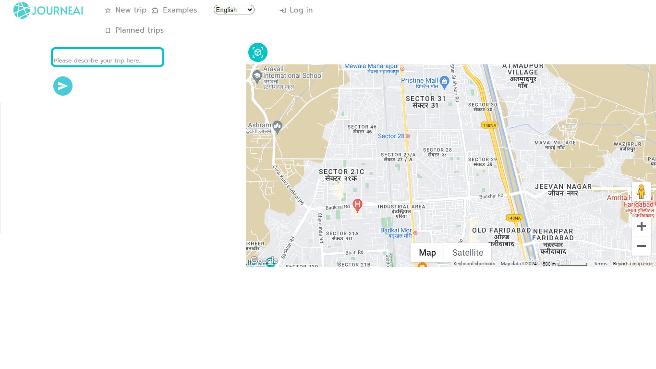Zoom in the map with plus button

642,226
